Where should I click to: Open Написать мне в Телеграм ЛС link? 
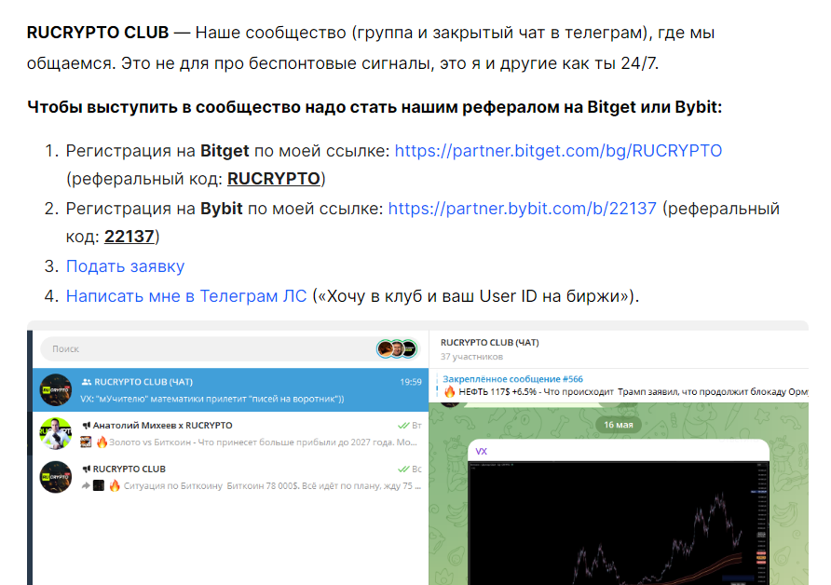tap(186, 295)
